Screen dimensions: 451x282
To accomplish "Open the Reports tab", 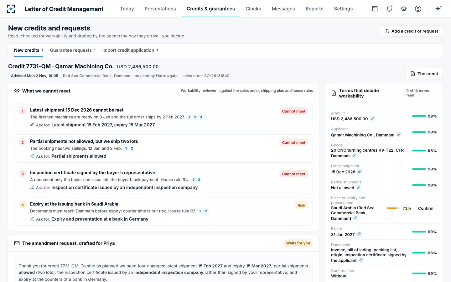I will coord(314,9).
